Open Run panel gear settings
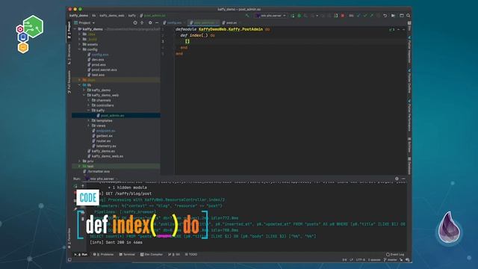The height and width of the screenshot is (269, 478). (x=397, y=179)
